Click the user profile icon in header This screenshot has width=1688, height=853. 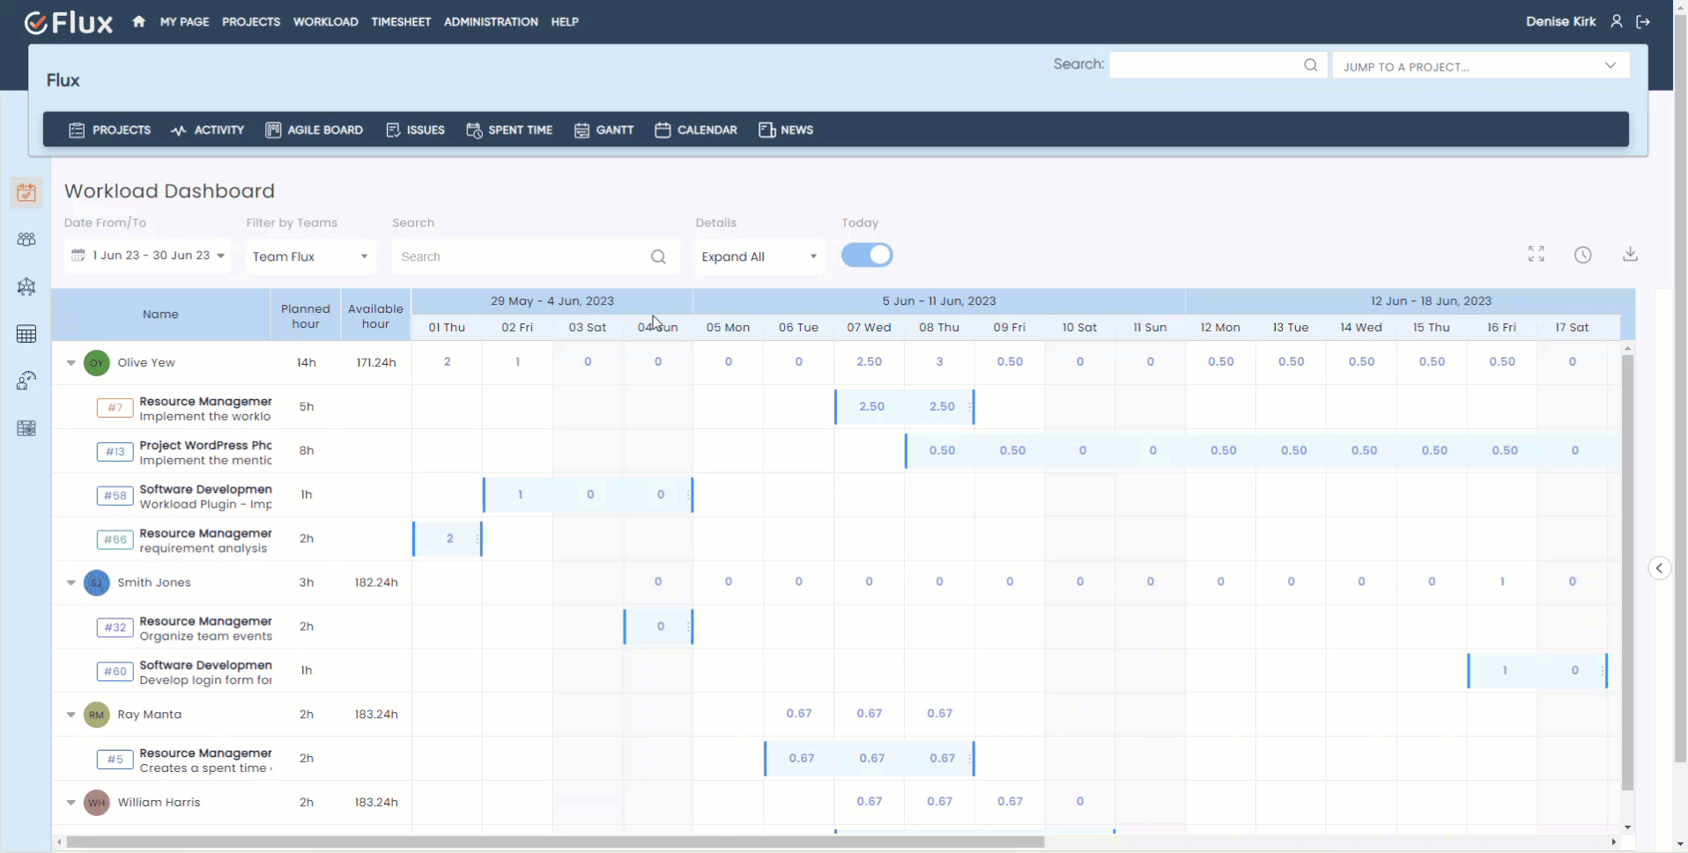[x=1617, y=21]
